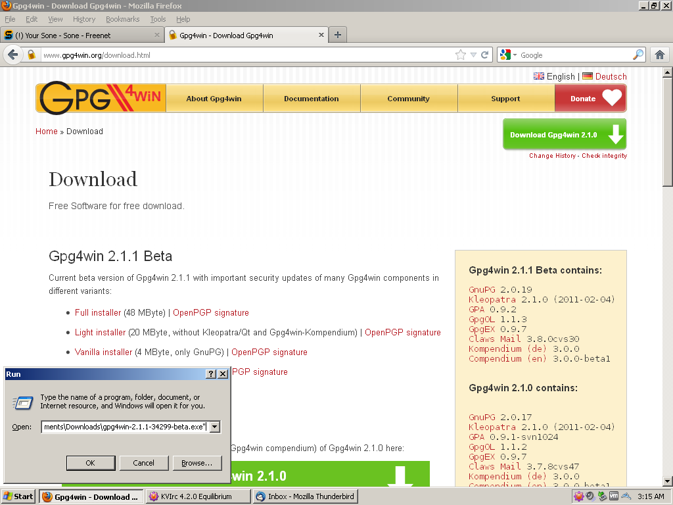Switch to the Your Sone Freenet tab
Screen dimensions: 673x505
[x=81, y=36]
